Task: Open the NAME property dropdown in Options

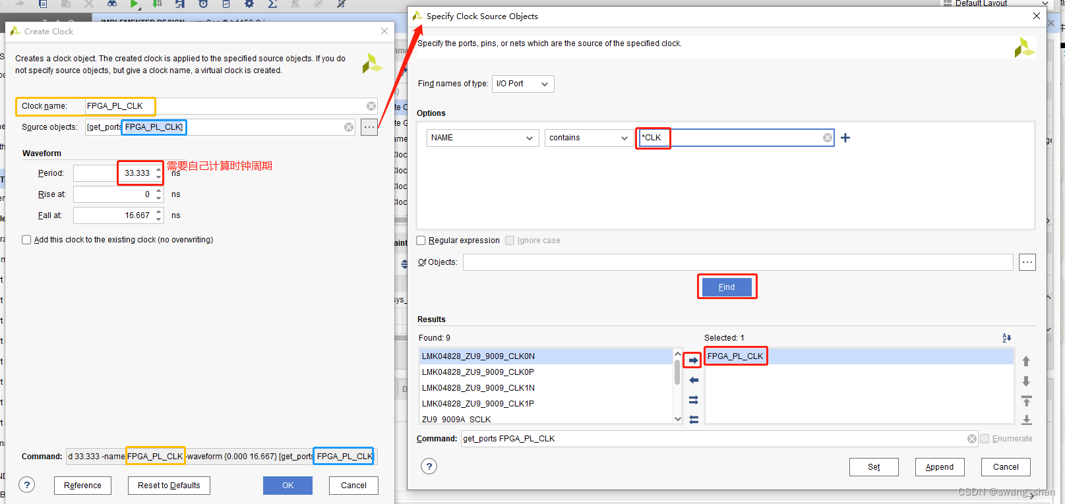Action: click(482, 138)
